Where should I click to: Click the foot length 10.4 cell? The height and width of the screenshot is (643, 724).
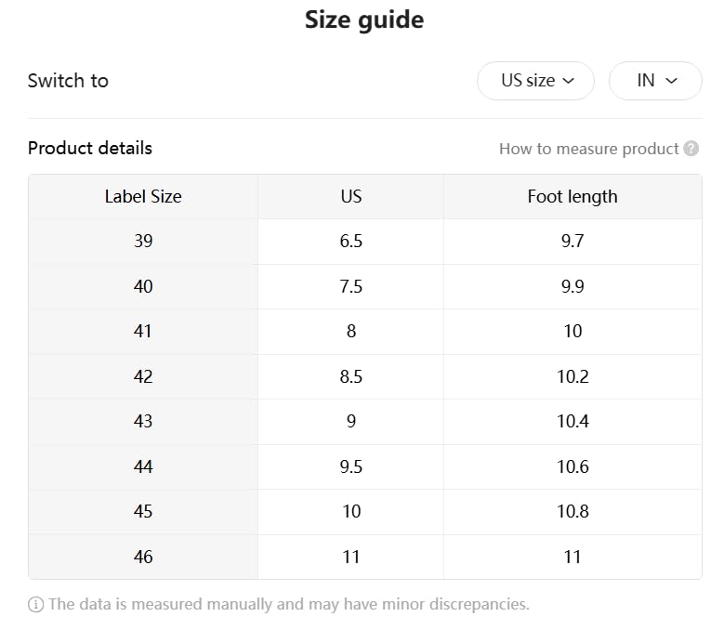click(572, 422)
